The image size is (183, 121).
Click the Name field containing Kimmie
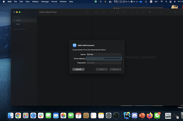[x=104, y=54]
